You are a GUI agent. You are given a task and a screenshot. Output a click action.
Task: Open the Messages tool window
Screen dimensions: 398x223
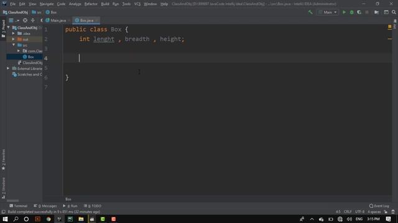pos(45,206)
